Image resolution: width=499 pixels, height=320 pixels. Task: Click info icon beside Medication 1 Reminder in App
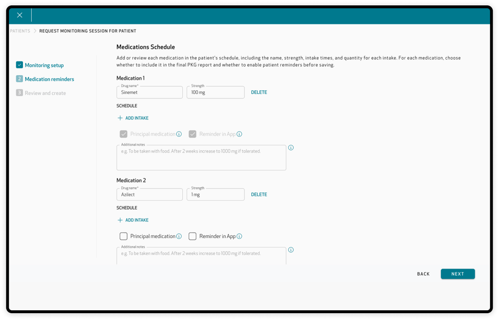point(239,134)
